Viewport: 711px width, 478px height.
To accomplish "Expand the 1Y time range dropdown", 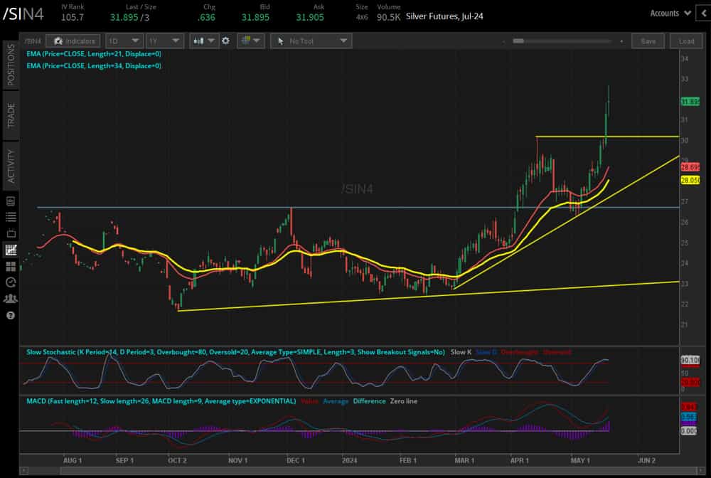I will point(165,41).
